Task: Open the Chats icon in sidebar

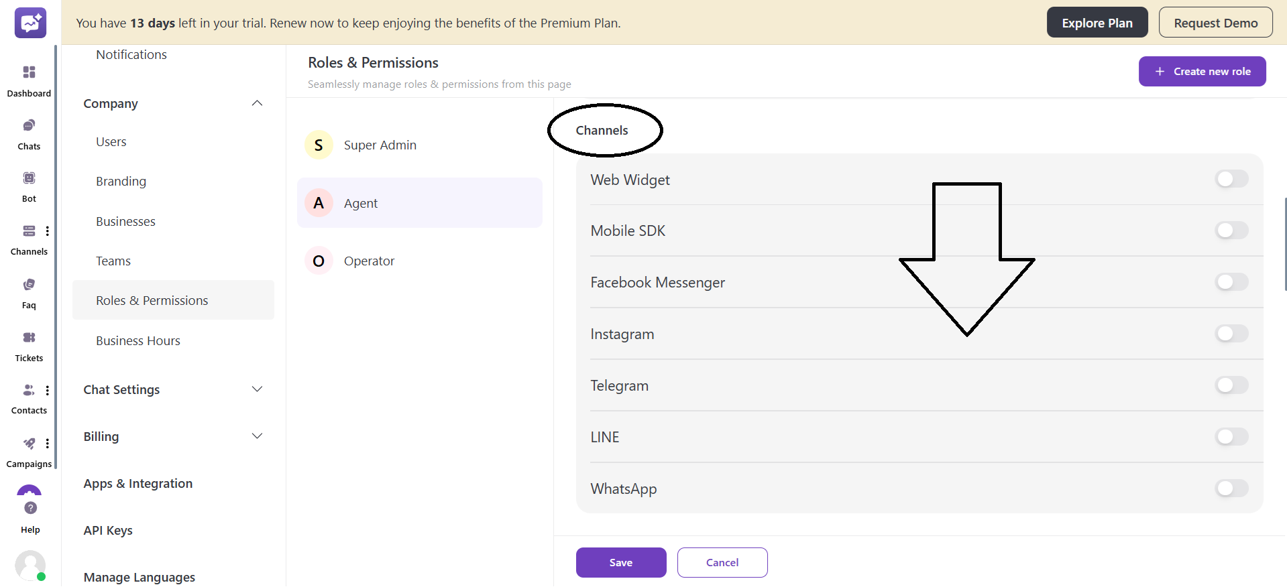Action: click(x=29, y=125)
